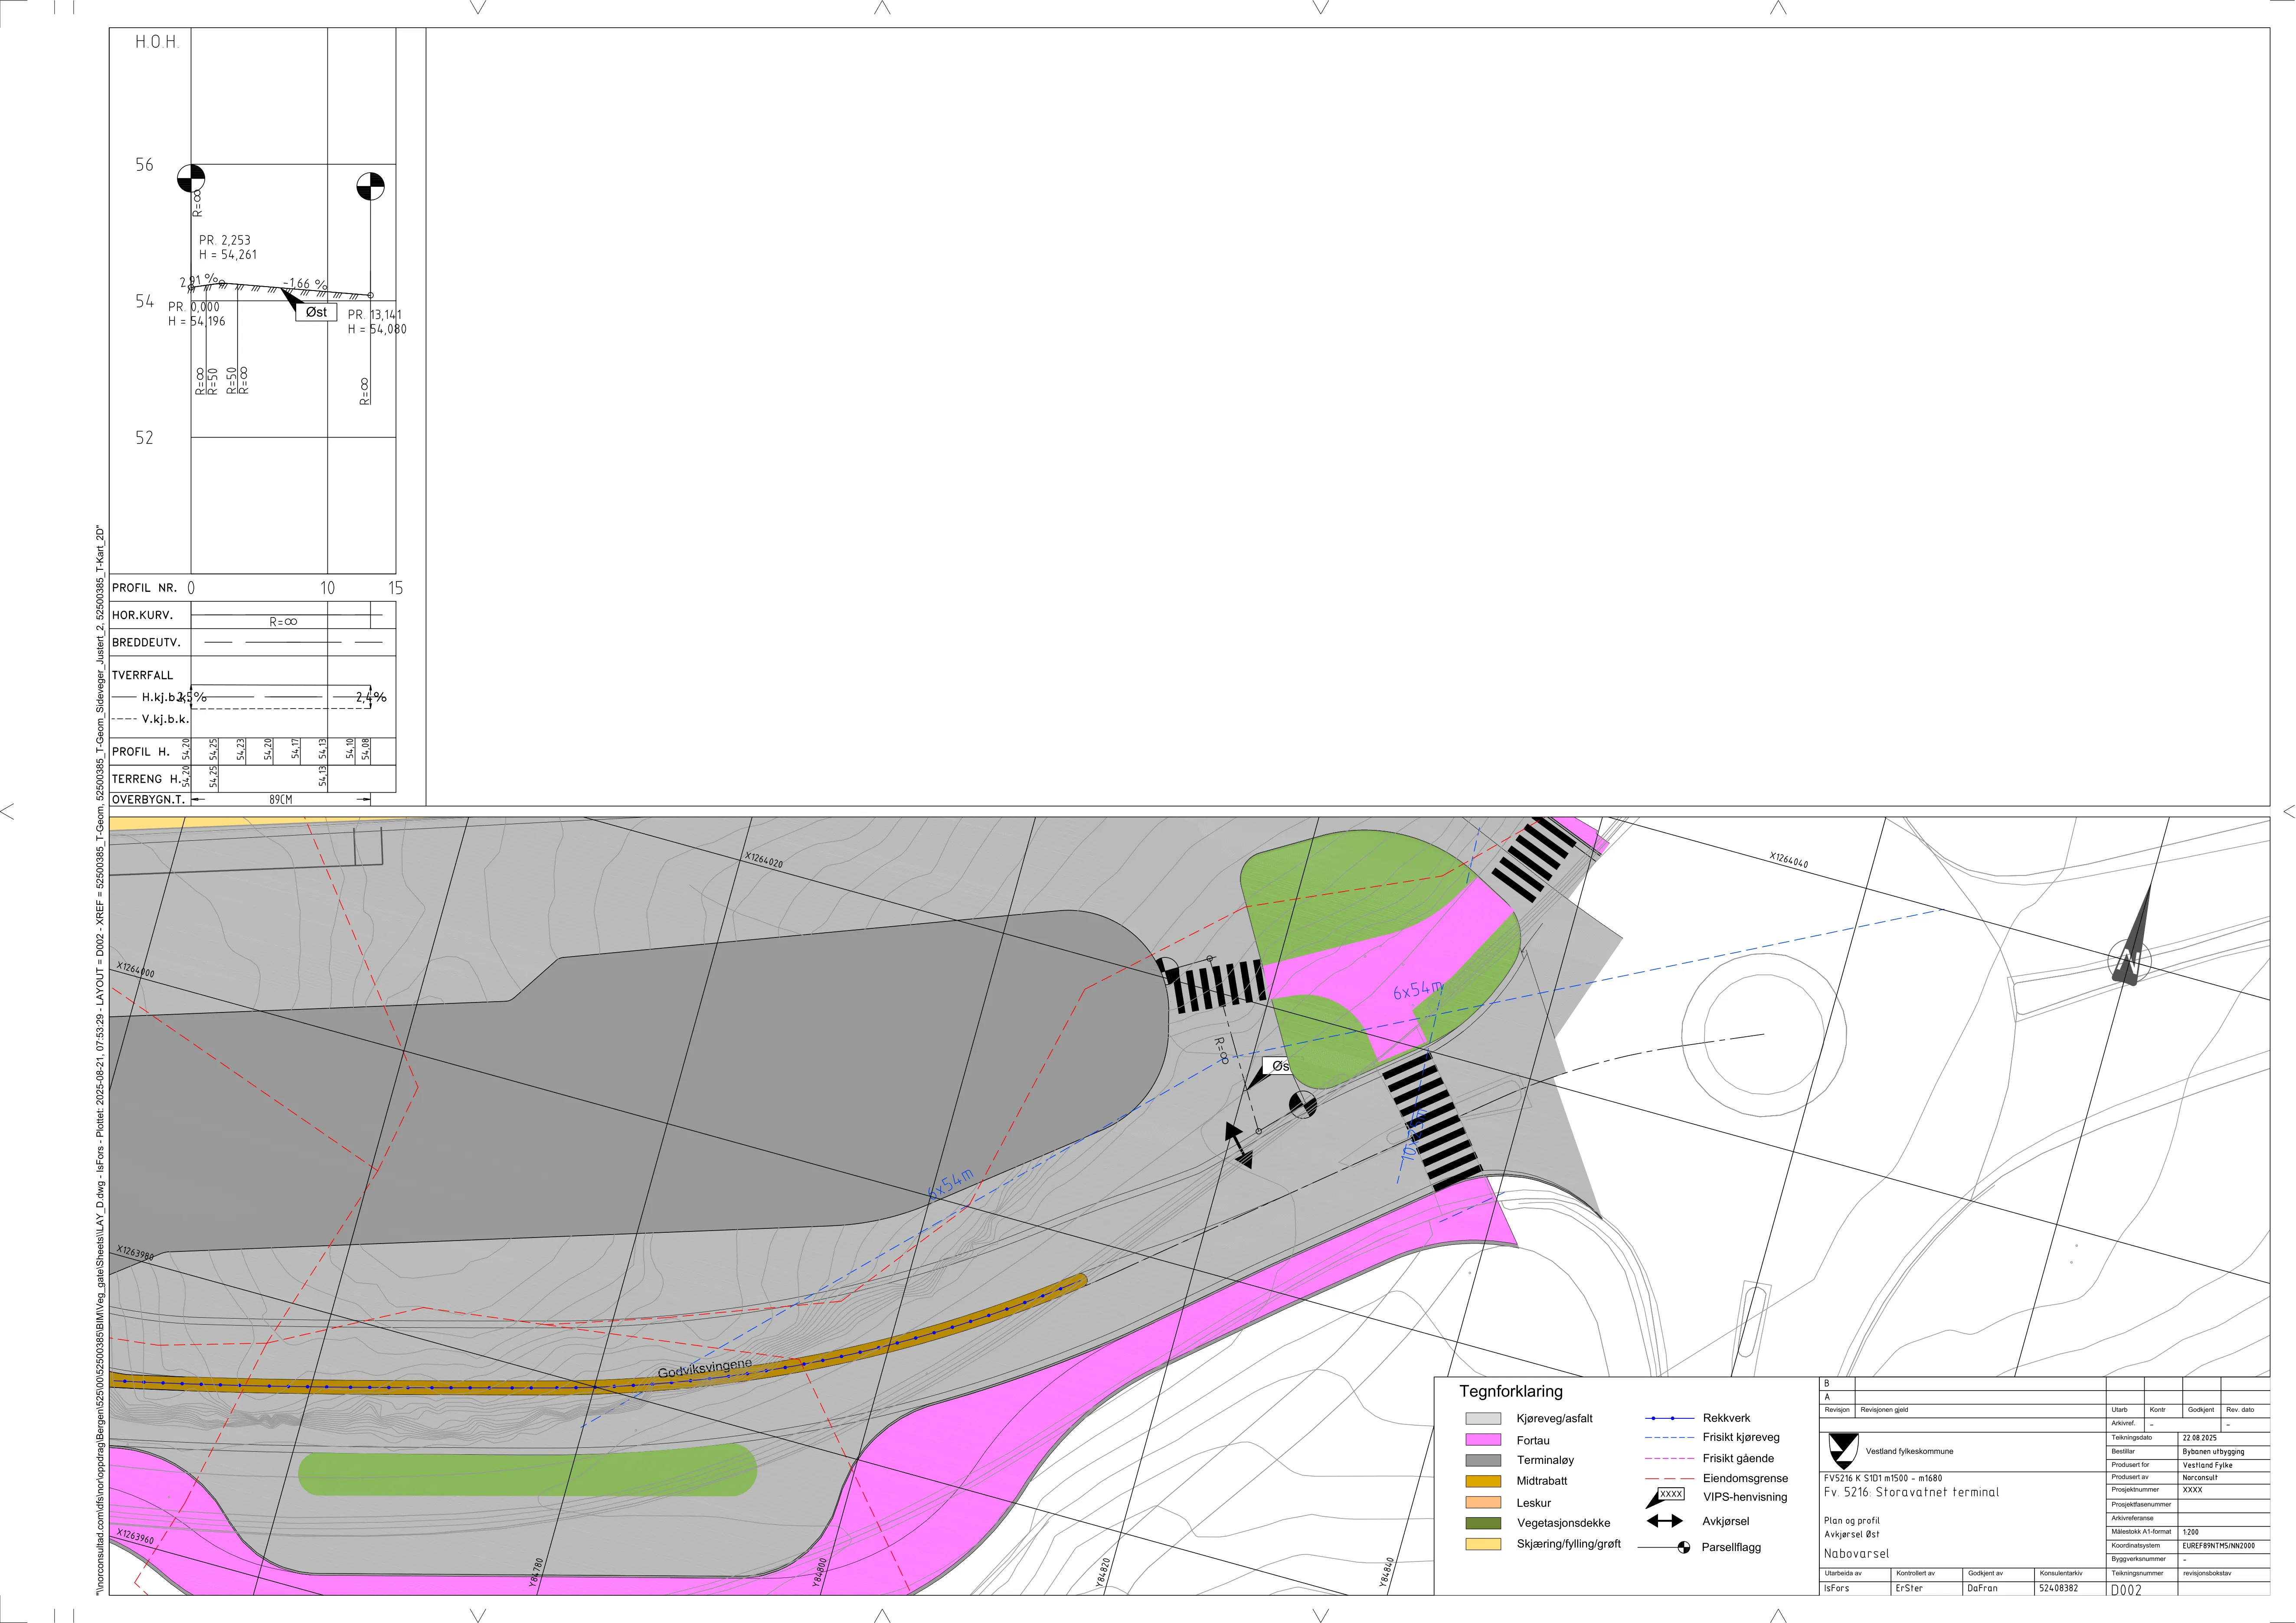Click the 'DaFran' approver initials
Image resolution: width=2296 pixels, height=1623 pixels.
1982,1588
